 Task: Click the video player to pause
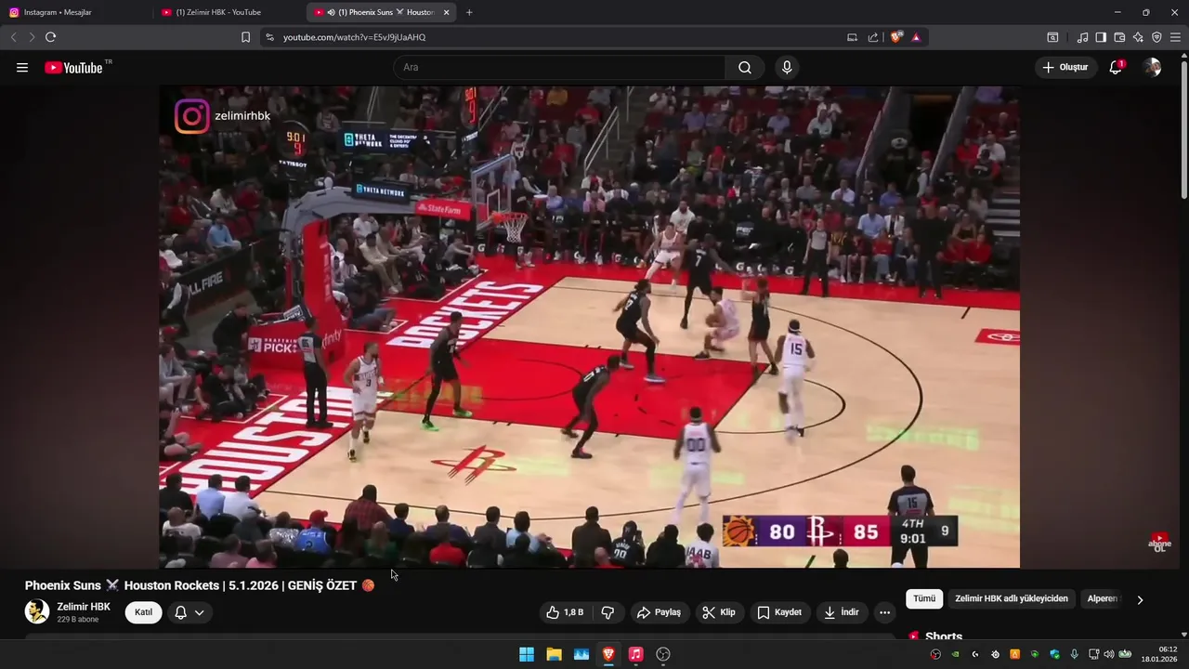pos(589,327)
